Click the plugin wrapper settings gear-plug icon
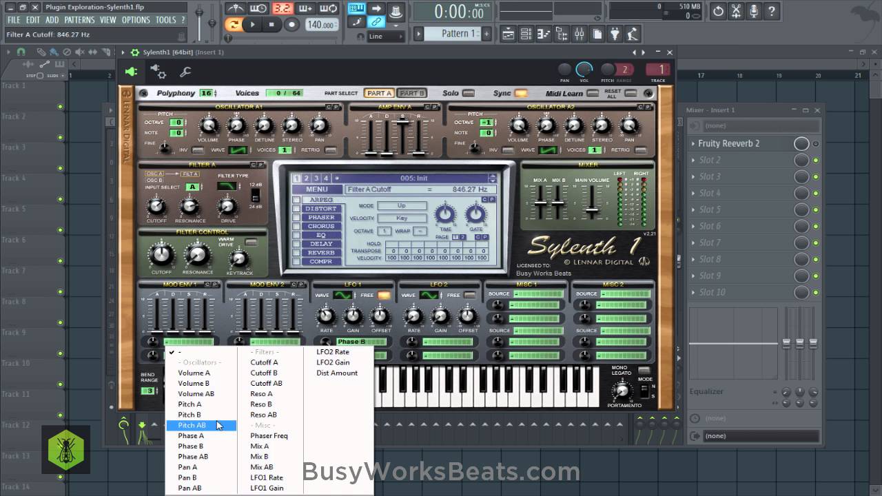This screenshot has width=882, height=496. point(158,71)
